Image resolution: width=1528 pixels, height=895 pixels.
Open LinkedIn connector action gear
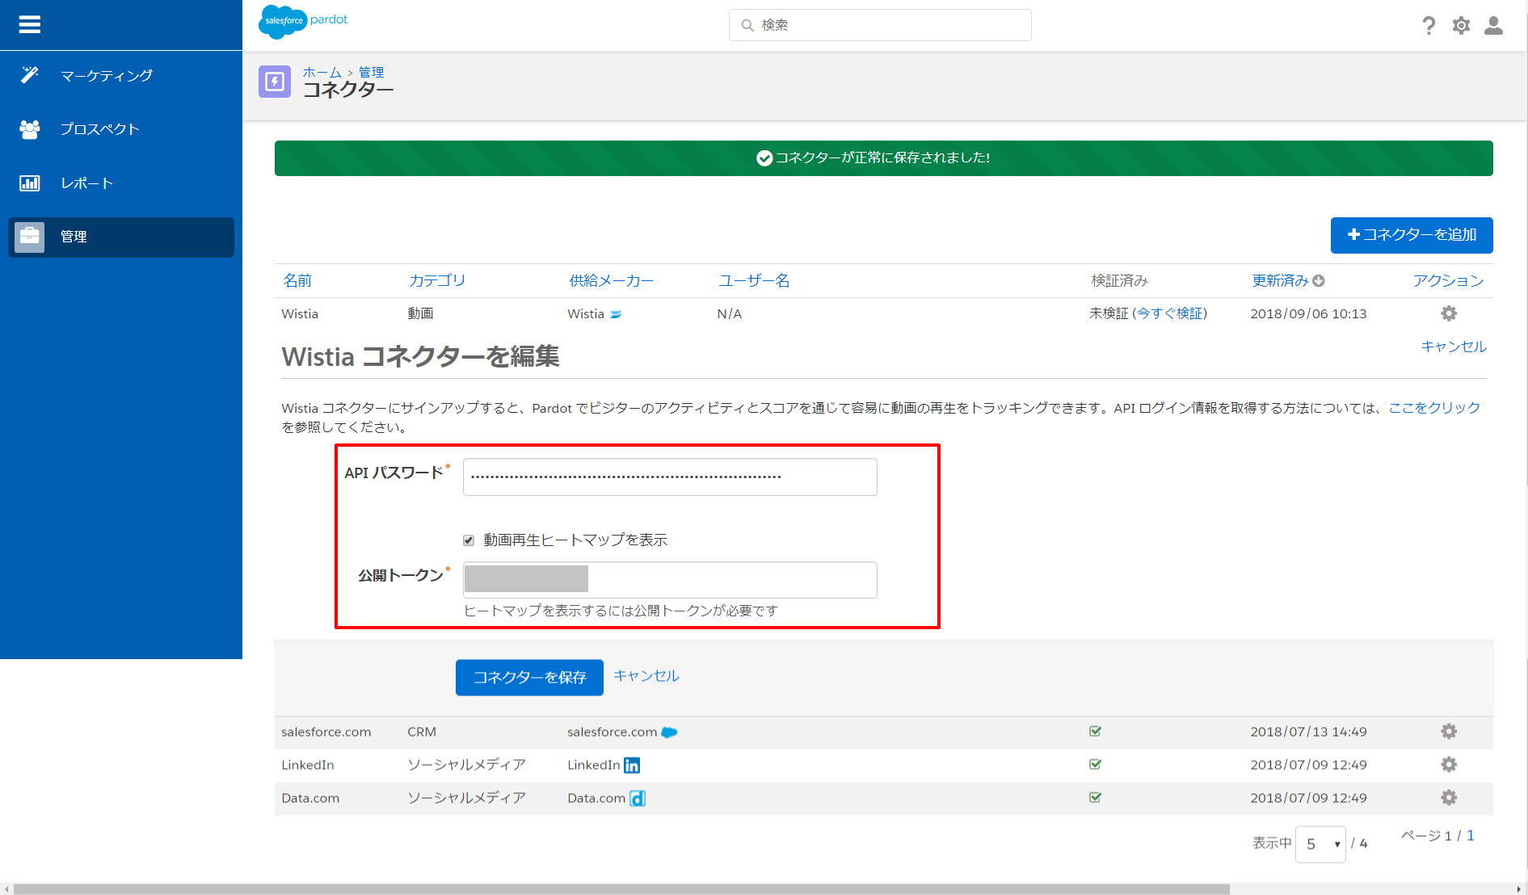pos(1449,765)
